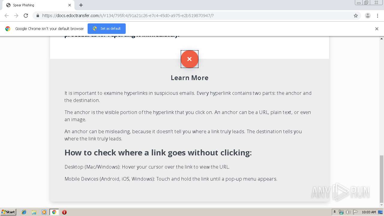Screen dimensions: 384x216
Task: Open the red security icon in taskbar
Action: pyautogui.click(x=64, y=212)
